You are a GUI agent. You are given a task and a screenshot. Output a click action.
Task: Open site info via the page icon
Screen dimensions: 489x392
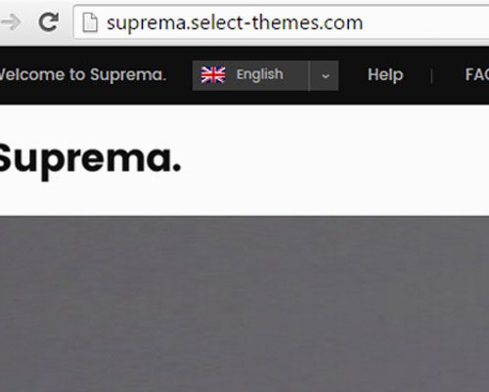tap(90, 22)
